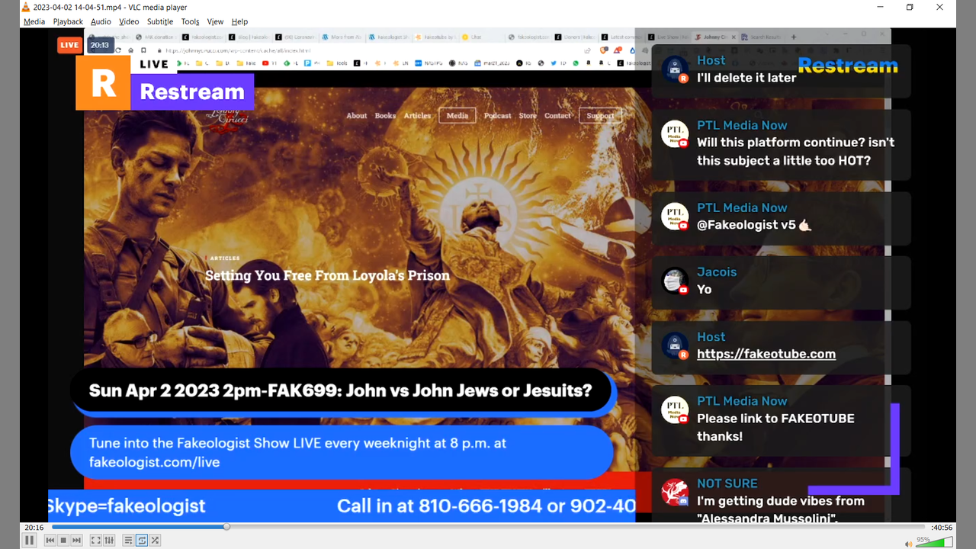Open the Playback menu
The width and height of the screenshot is (976, 549).
point(68,21)
